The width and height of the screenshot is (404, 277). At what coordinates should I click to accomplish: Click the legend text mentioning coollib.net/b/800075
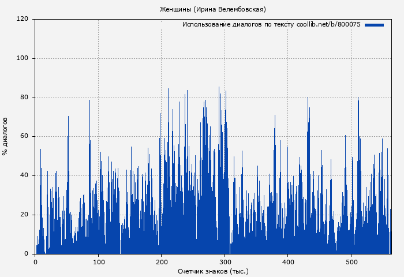[271, 25]
